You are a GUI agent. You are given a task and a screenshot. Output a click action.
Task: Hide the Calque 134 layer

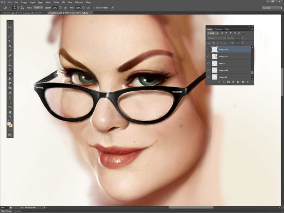[208, 70]
